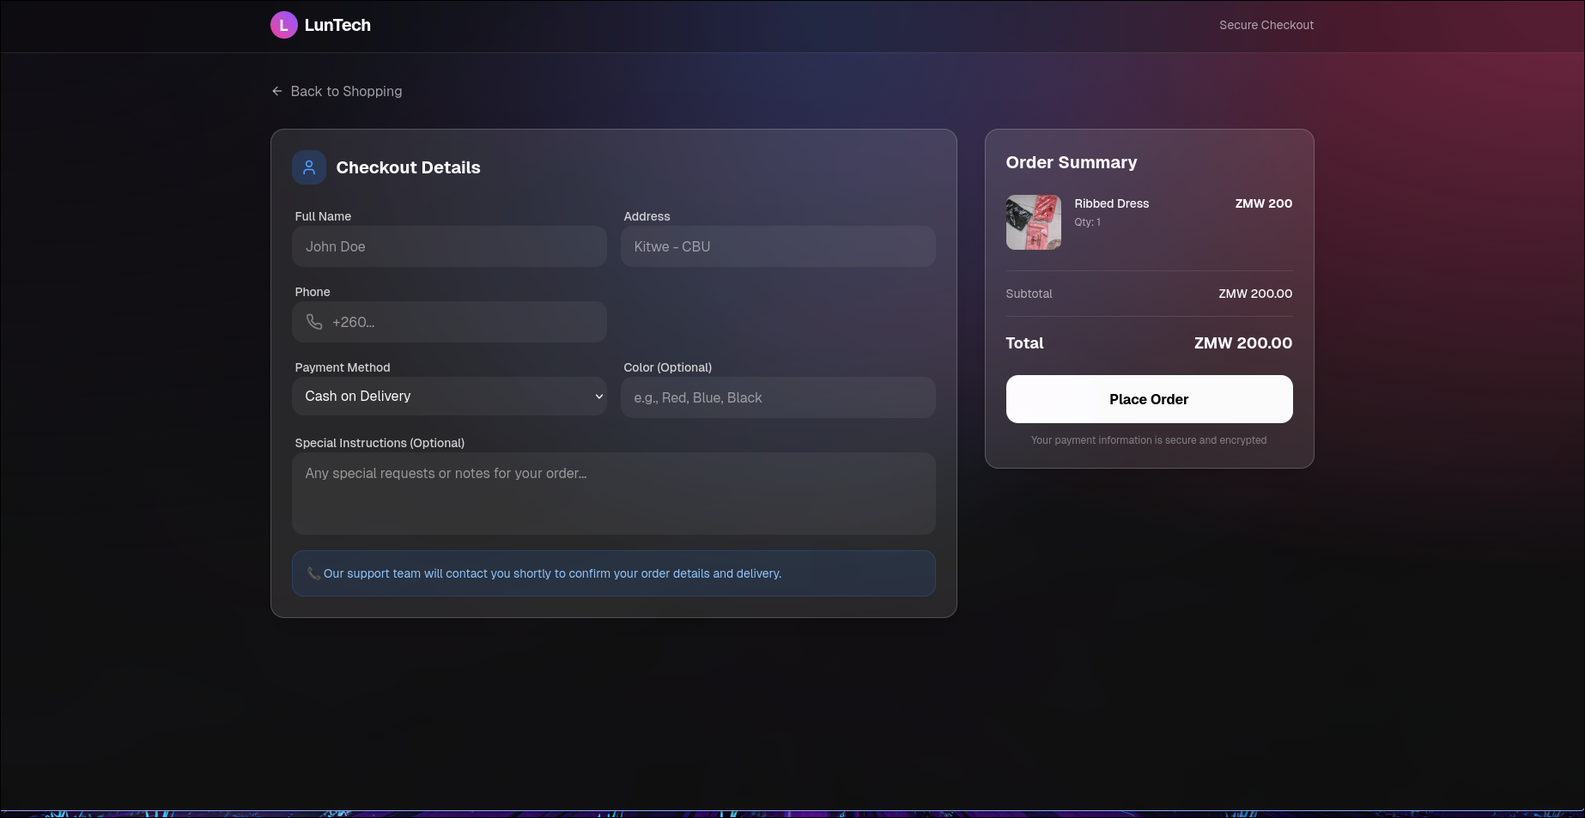The image size is (1585, 818).
Task: Open the Payment Method dropdown
Action: (x=449, y=397)
